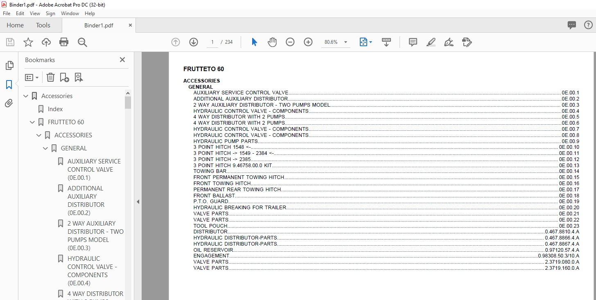596x300 pixels.
Task: Activate the Hand pan tool
Action: coord(272,42)
